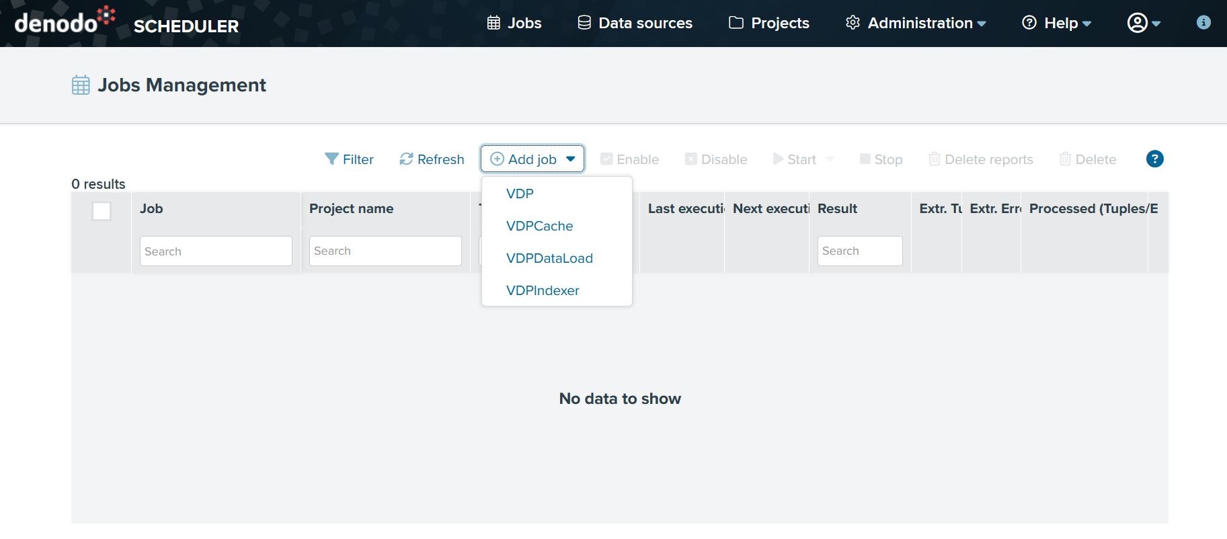Viewport: 1227px width, 539px height.
Task: Click the Job column search field
Action: pos(216,251)
